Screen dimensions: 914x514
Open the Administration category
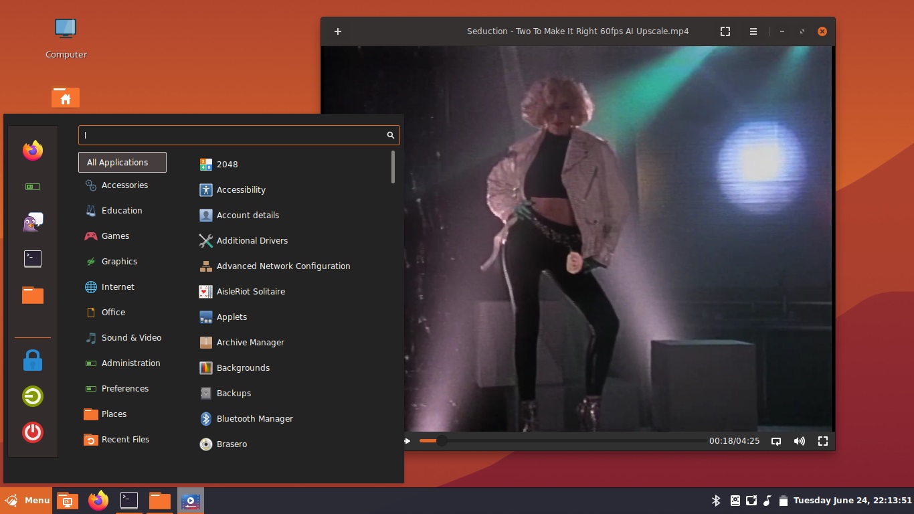point(122,363)
